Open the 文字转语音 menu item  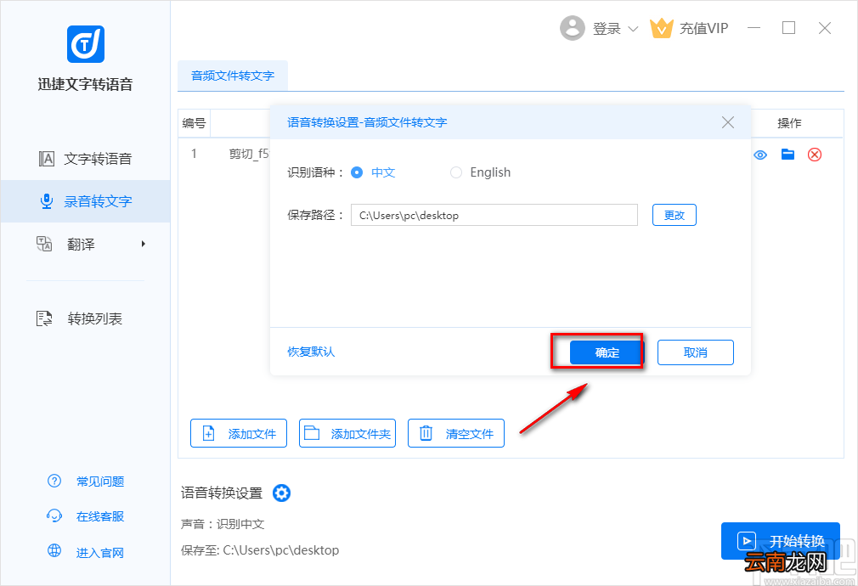(85, 159)
